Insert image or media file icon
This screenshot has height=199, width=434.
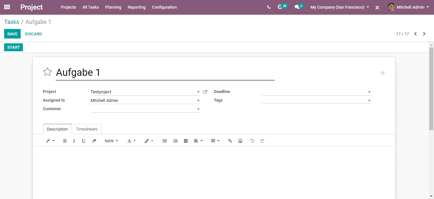(x=240, y=141)
